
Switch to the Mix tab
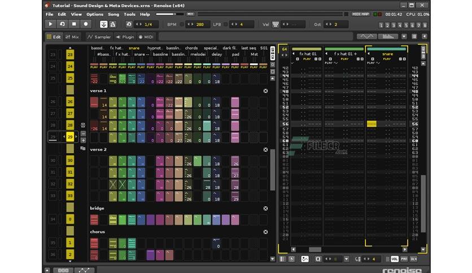tap(72, 37)
